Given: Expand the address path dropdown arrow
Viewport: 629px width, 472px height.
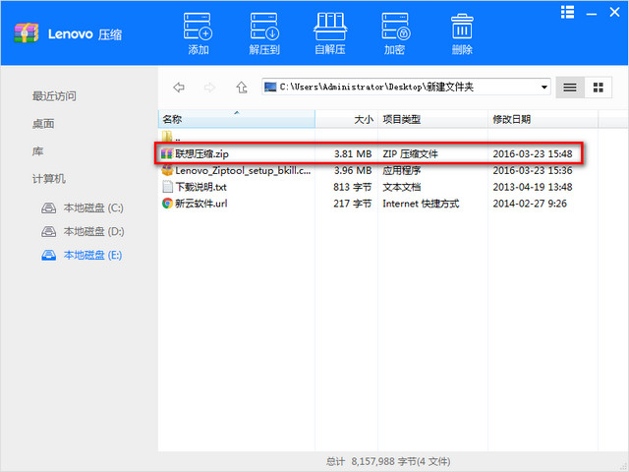Looking at the screenshot, I should tap(543, 88).
